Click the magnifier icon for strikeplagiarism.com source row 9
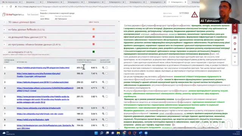The height and width of the screenshot is (136, 242). click(x=103, y=125)
